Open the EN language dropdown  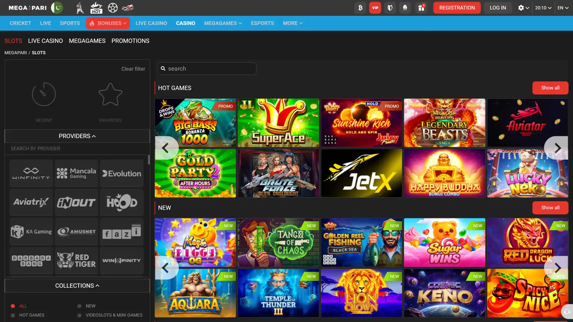[563, 8]
